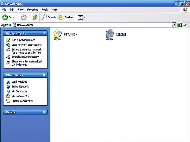The width and height of the screenshot is (190, 142).
Task: Click the My Computer icon
Action: (8, 92)
